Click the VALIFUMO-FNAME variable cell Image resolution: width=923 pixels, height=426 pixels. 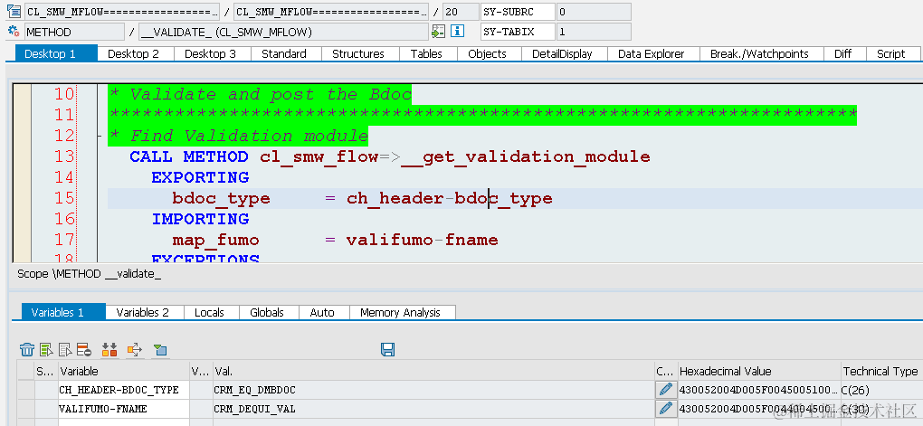pyautogui.click(x=124, y=408)
